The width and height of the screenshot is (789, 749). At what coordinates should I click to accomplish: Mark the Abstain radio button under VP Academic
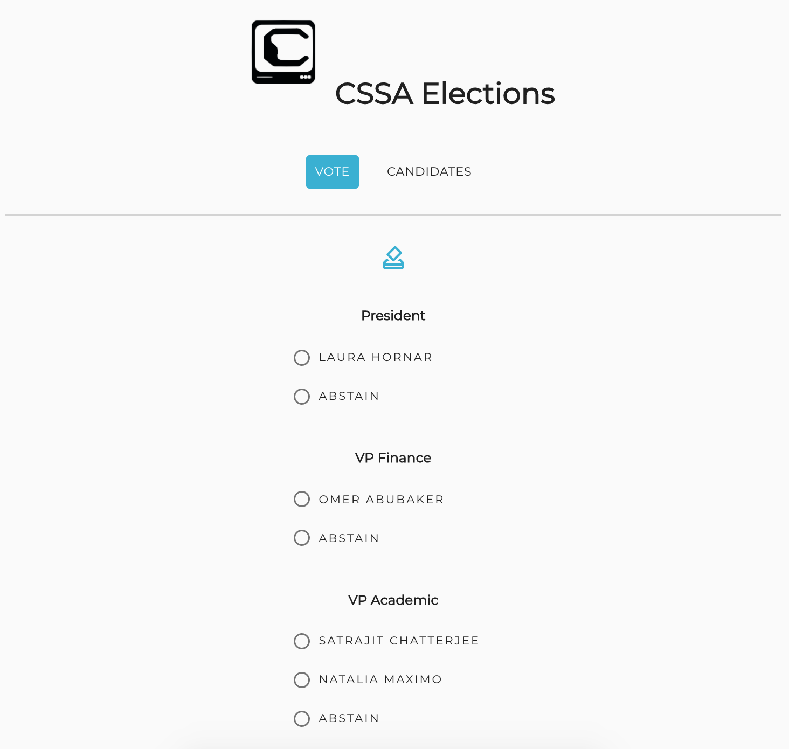point(302,719)
